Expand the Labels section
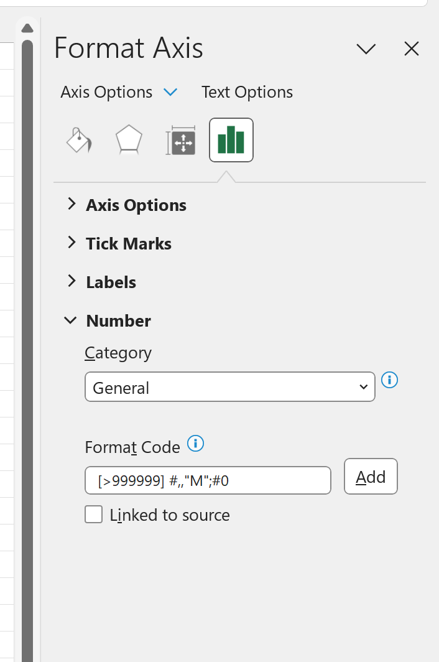Viewport: 439px width, 662px height. 72,281
